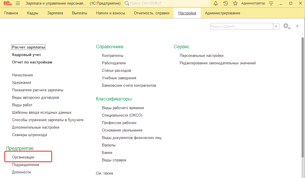Open Сканеры штрихкода
The image size is (305, 178).
click(29, 135)
